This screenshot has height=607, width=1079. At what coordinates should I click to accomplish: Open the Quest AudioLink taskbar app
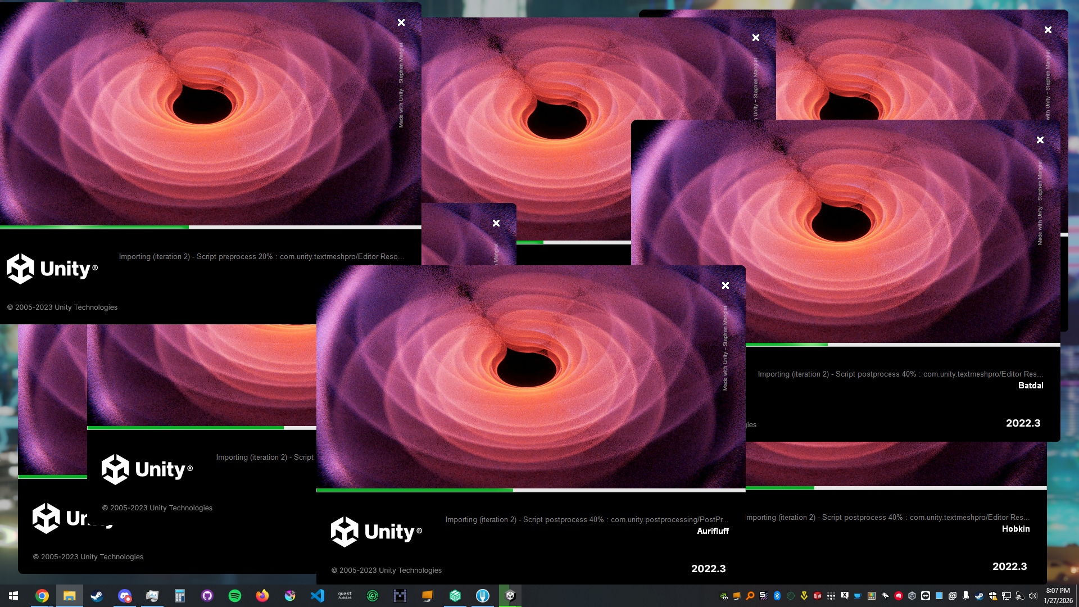[345, 596]
